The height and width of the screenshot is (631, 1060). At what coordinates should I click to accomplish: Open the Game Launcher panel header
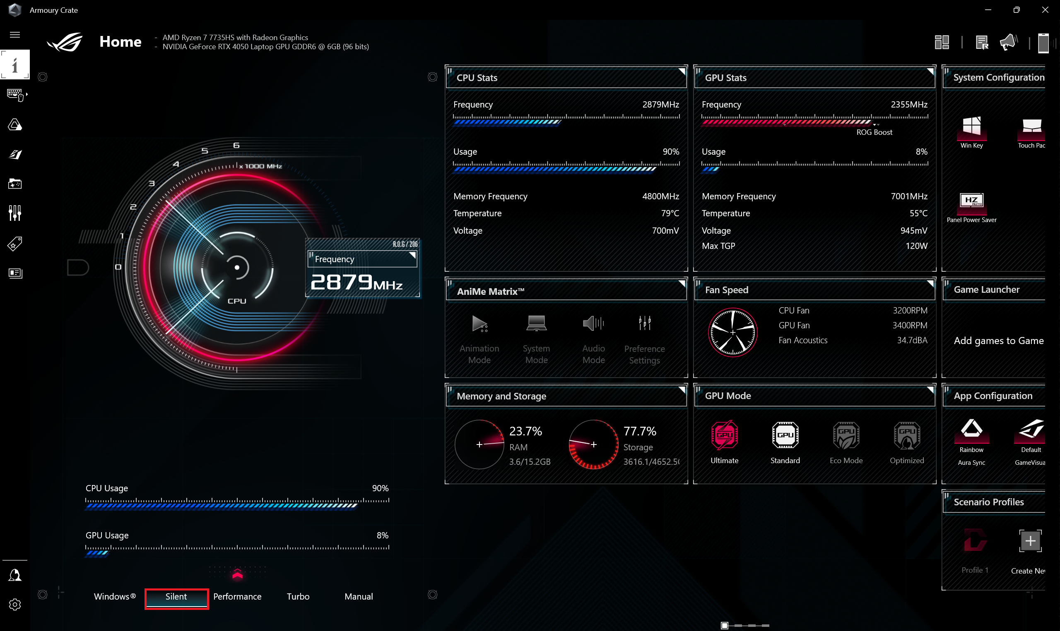point(994,289)
